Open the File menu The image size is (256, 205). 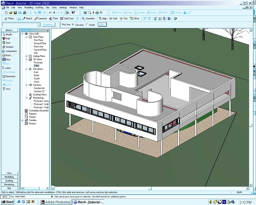pyautogui.click(x=7, y=7)
